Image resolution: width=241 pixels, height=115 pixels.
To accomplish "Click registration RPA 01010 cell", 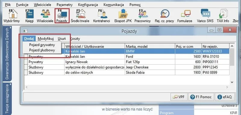I will [x=215, y=56].
